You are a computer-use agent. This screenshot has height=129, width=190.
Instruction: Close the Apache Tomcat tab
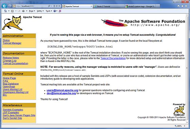91,6
